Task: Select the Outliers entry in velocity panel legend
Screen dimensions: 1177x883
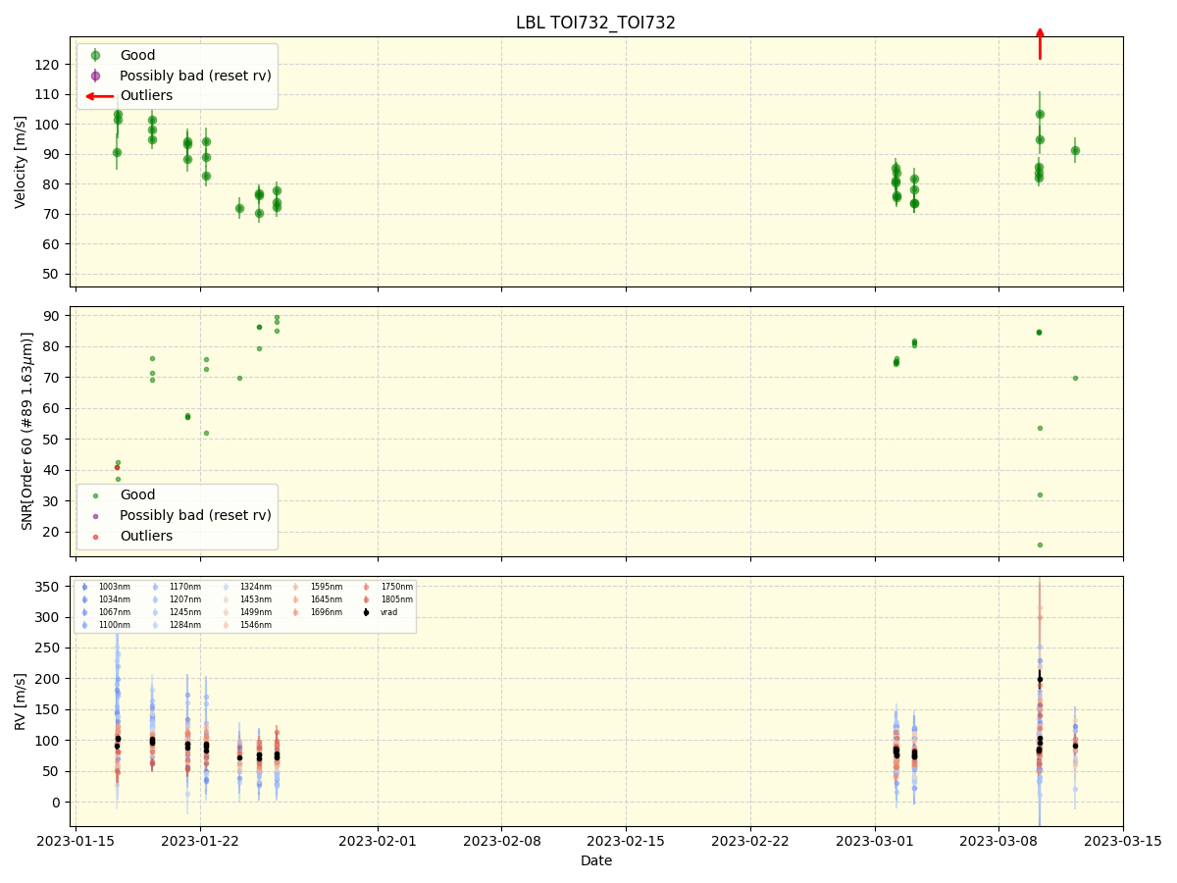Action: point(146,95)
